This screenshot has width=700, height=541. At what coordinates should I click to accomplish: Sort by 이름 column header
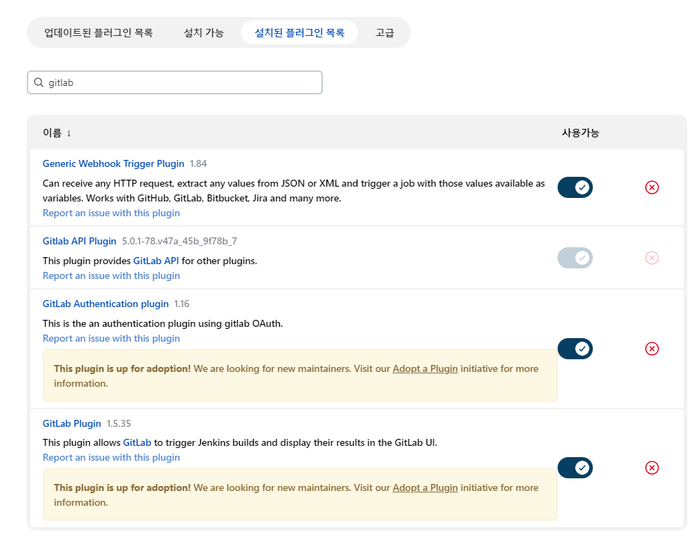point(56,133)
